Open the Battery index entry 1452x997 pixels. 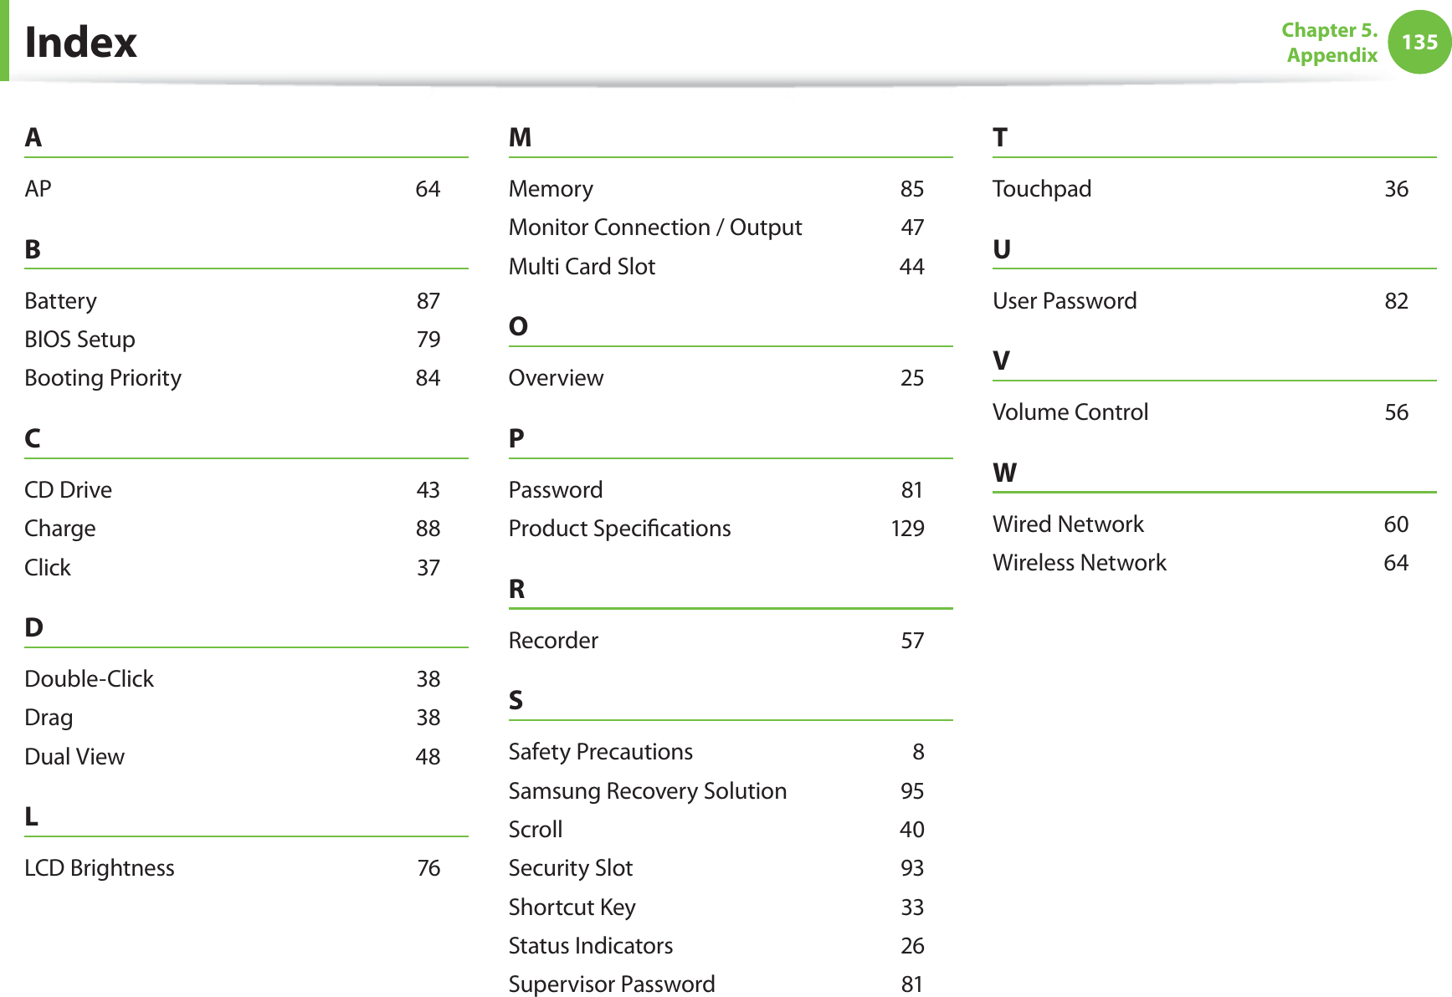coord(61,301)
